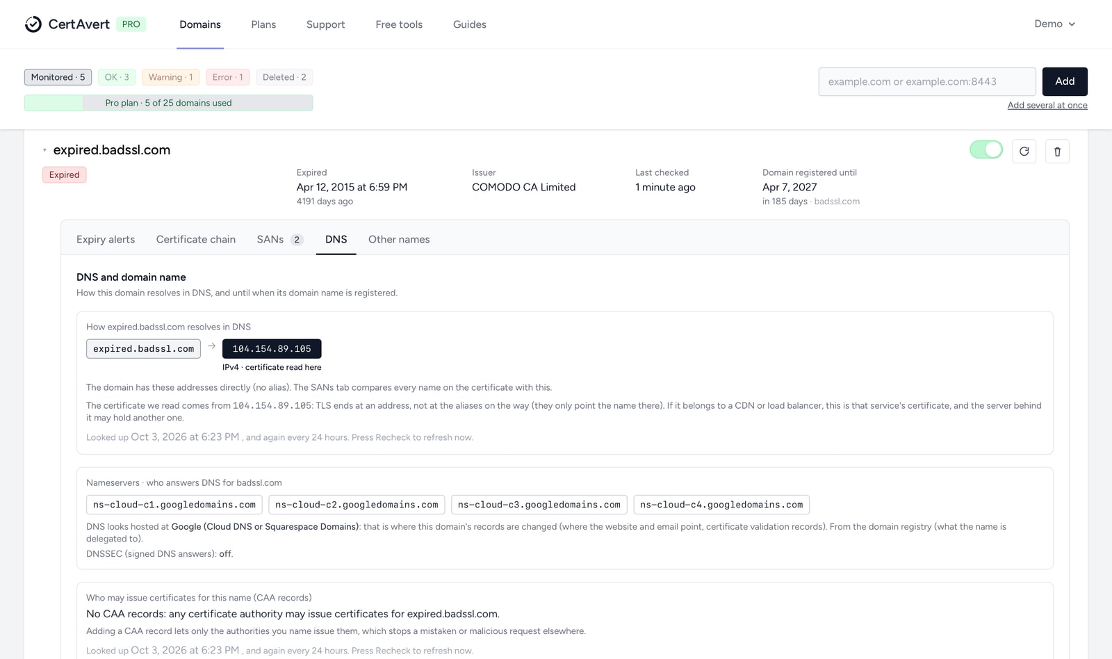Filter domains by Error · 1
Viewport: 1112px width, 659px height.
(x=228, y=77)
